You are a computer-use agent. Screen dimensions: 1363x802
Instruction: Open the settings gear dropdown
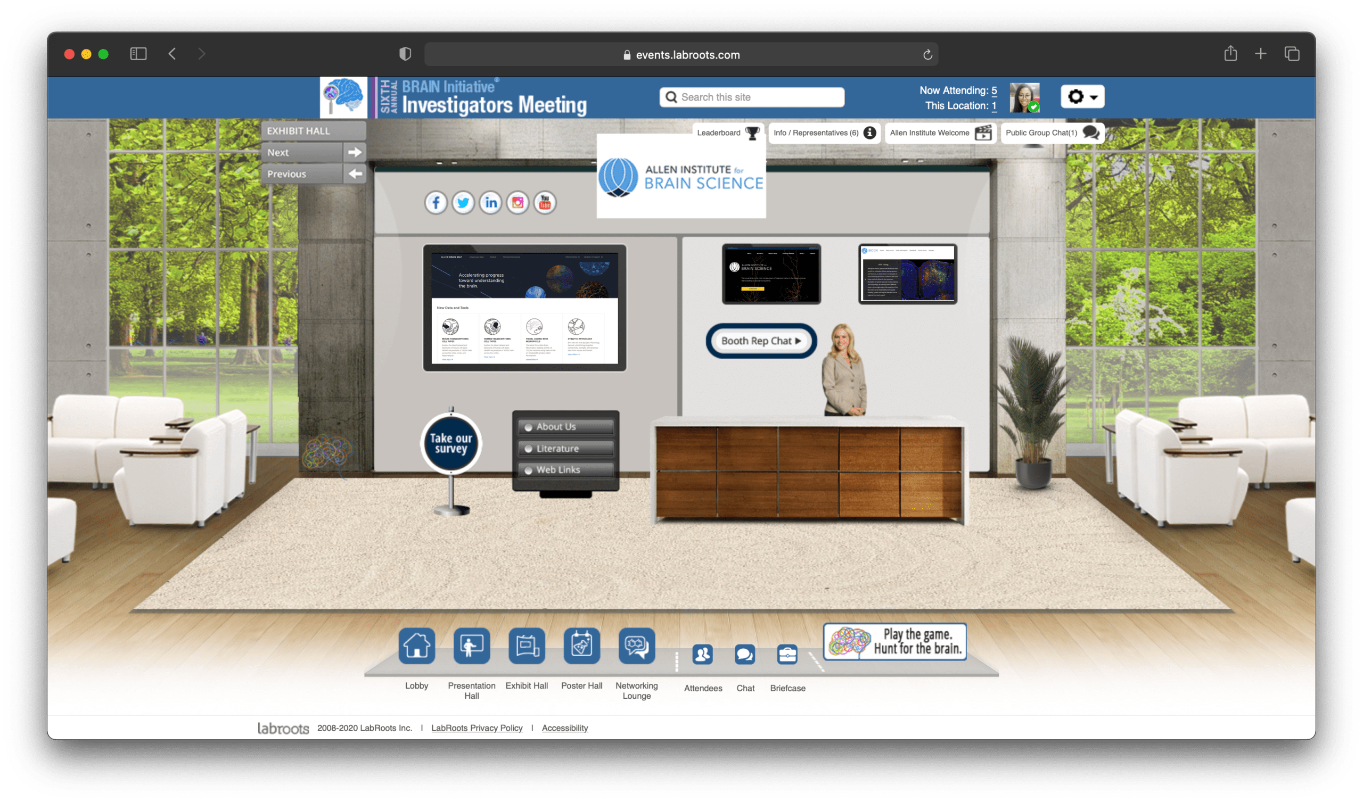pyautogui.click(x=1082, y=97)
